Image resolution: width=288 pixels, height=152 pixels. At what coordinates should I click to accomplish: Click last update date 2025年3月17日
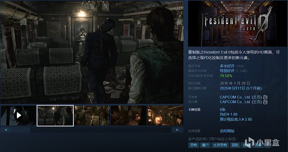click(x=232, y=88)
